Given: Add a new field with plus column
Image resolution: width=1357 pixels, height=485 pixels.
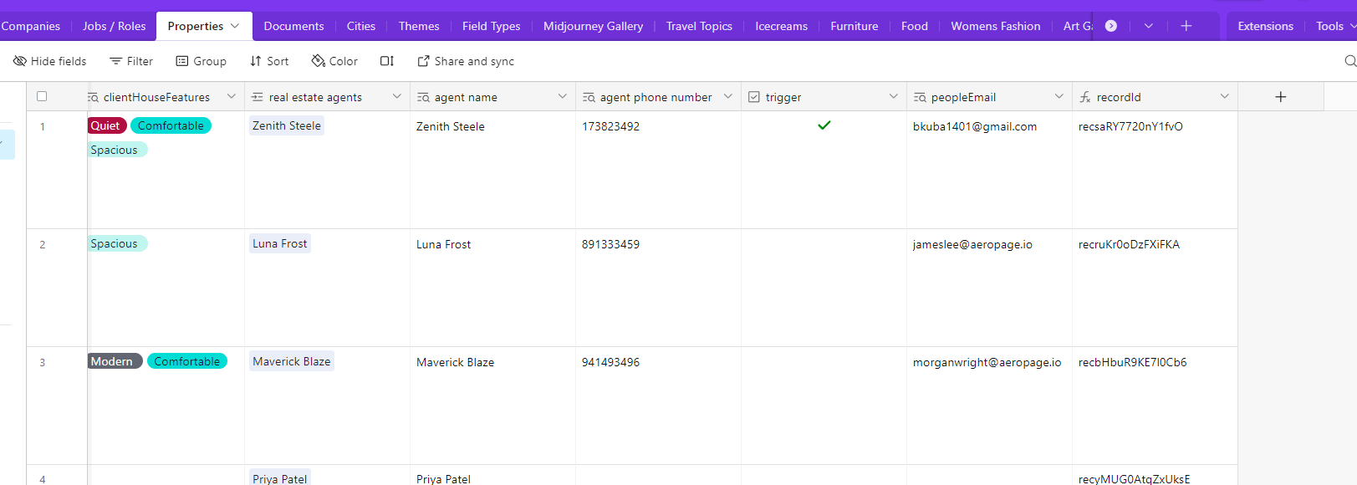Looking at the screenshot, I should [x=1280, y=97].
